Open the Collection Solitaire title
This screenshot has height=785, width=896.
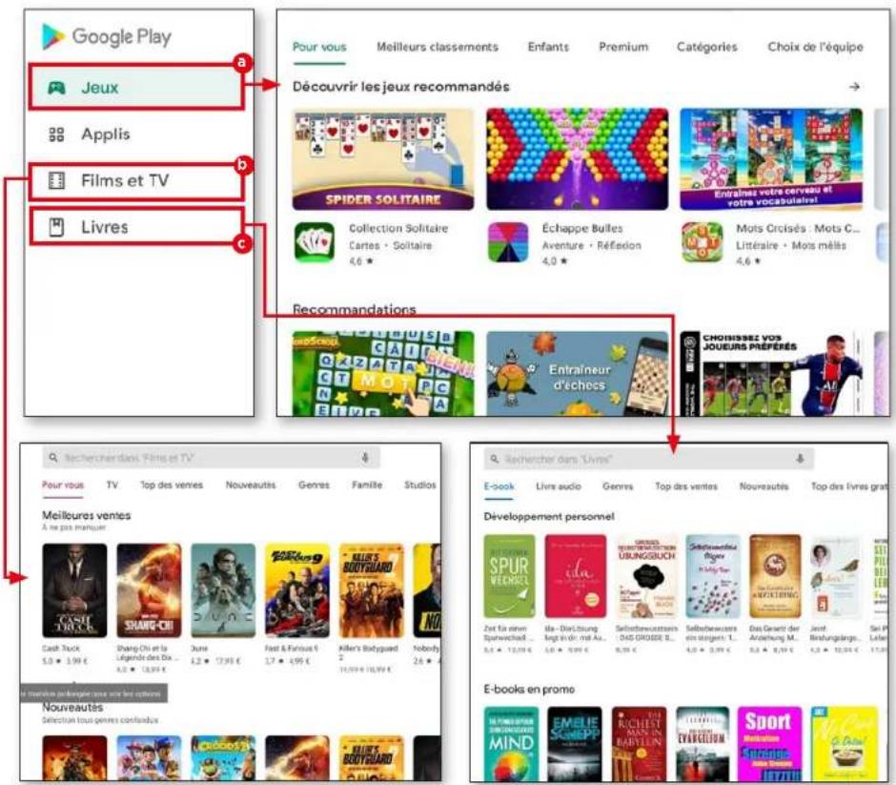click(x=398, y=228)
